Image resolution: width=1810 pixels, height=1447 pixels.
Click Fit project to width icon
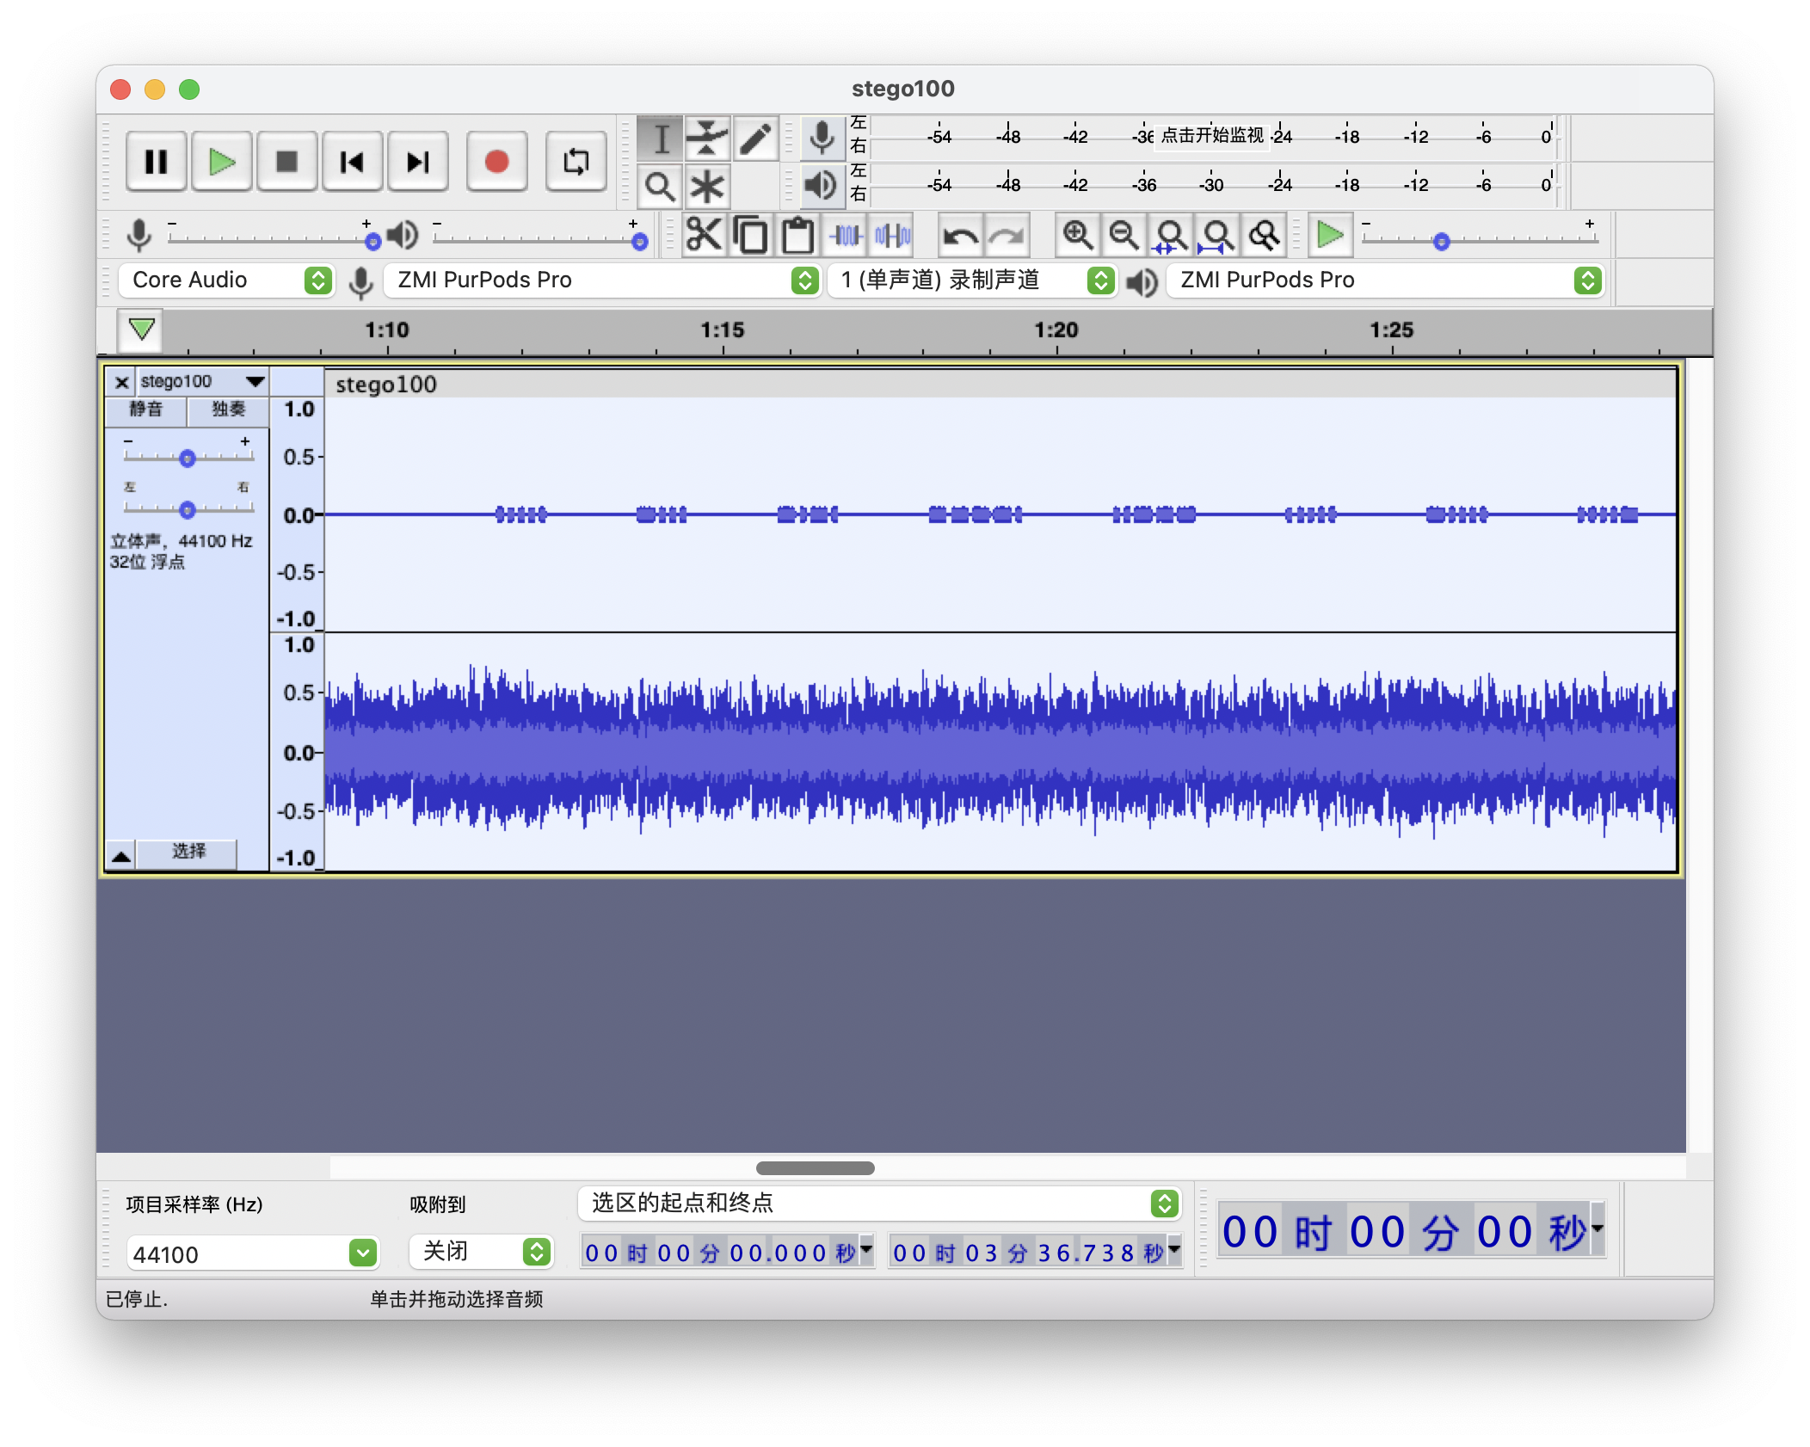coord(1216,235)
